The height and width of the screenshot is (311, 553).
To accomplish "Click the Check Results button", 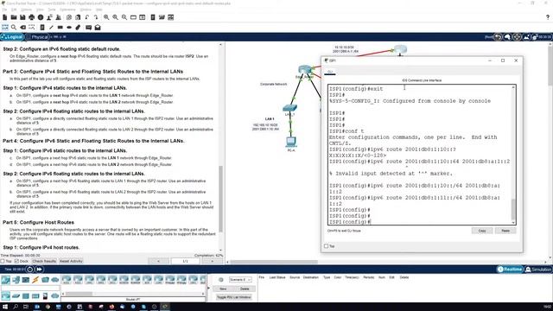I will click(44, 261).
